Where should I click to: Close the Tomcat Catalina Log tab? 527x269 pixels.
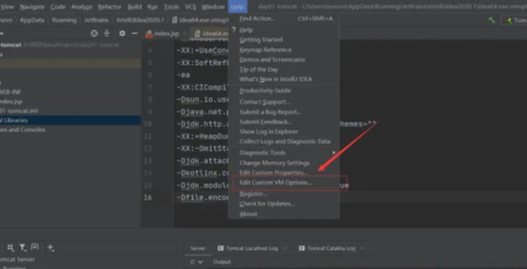pos(363,249)
